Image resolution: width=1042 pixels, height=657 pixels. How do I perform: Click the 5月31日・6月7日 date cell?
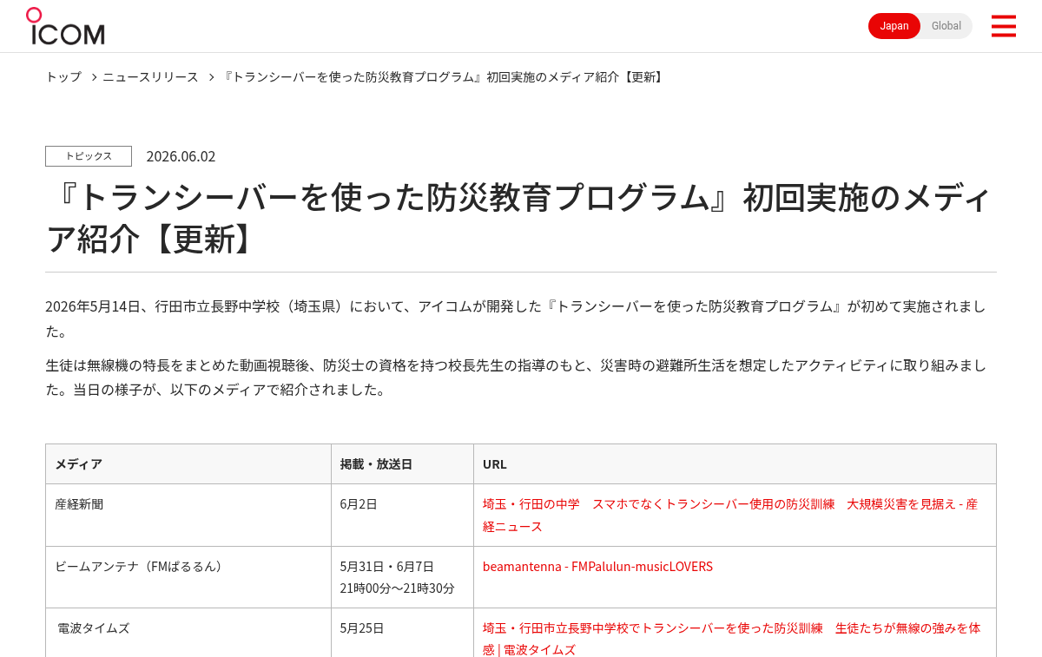pyautogui.click(x=402, y=577)
